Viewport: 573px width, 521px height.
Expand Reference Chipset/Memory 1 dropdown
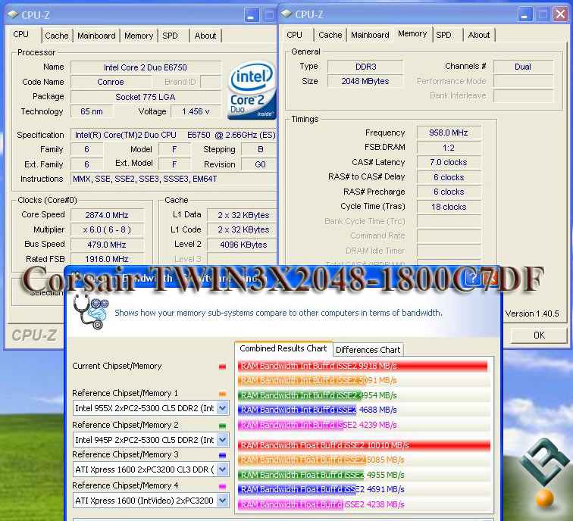(x=223, y=408)
